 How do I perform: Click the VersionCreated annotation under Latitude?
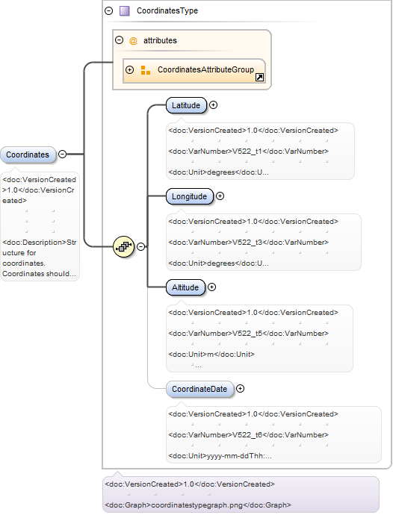tap(253, 131)
